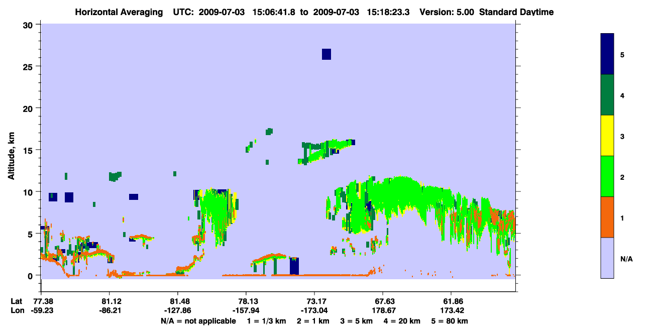Click the dark blue level 5 color swatch
Viewport: 653px width, 335px height.
607,54
